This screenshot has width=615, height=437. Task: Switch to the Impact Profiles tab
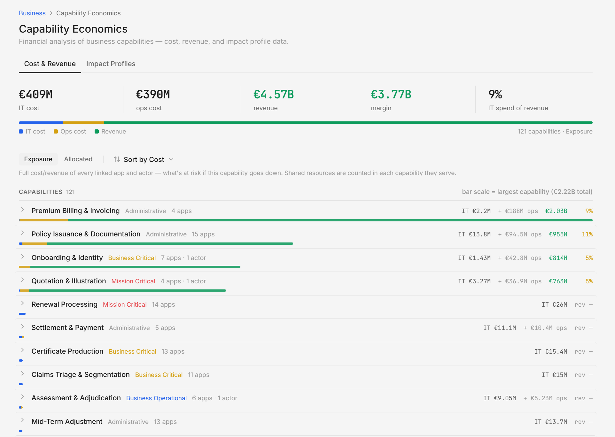pos(111,64)
